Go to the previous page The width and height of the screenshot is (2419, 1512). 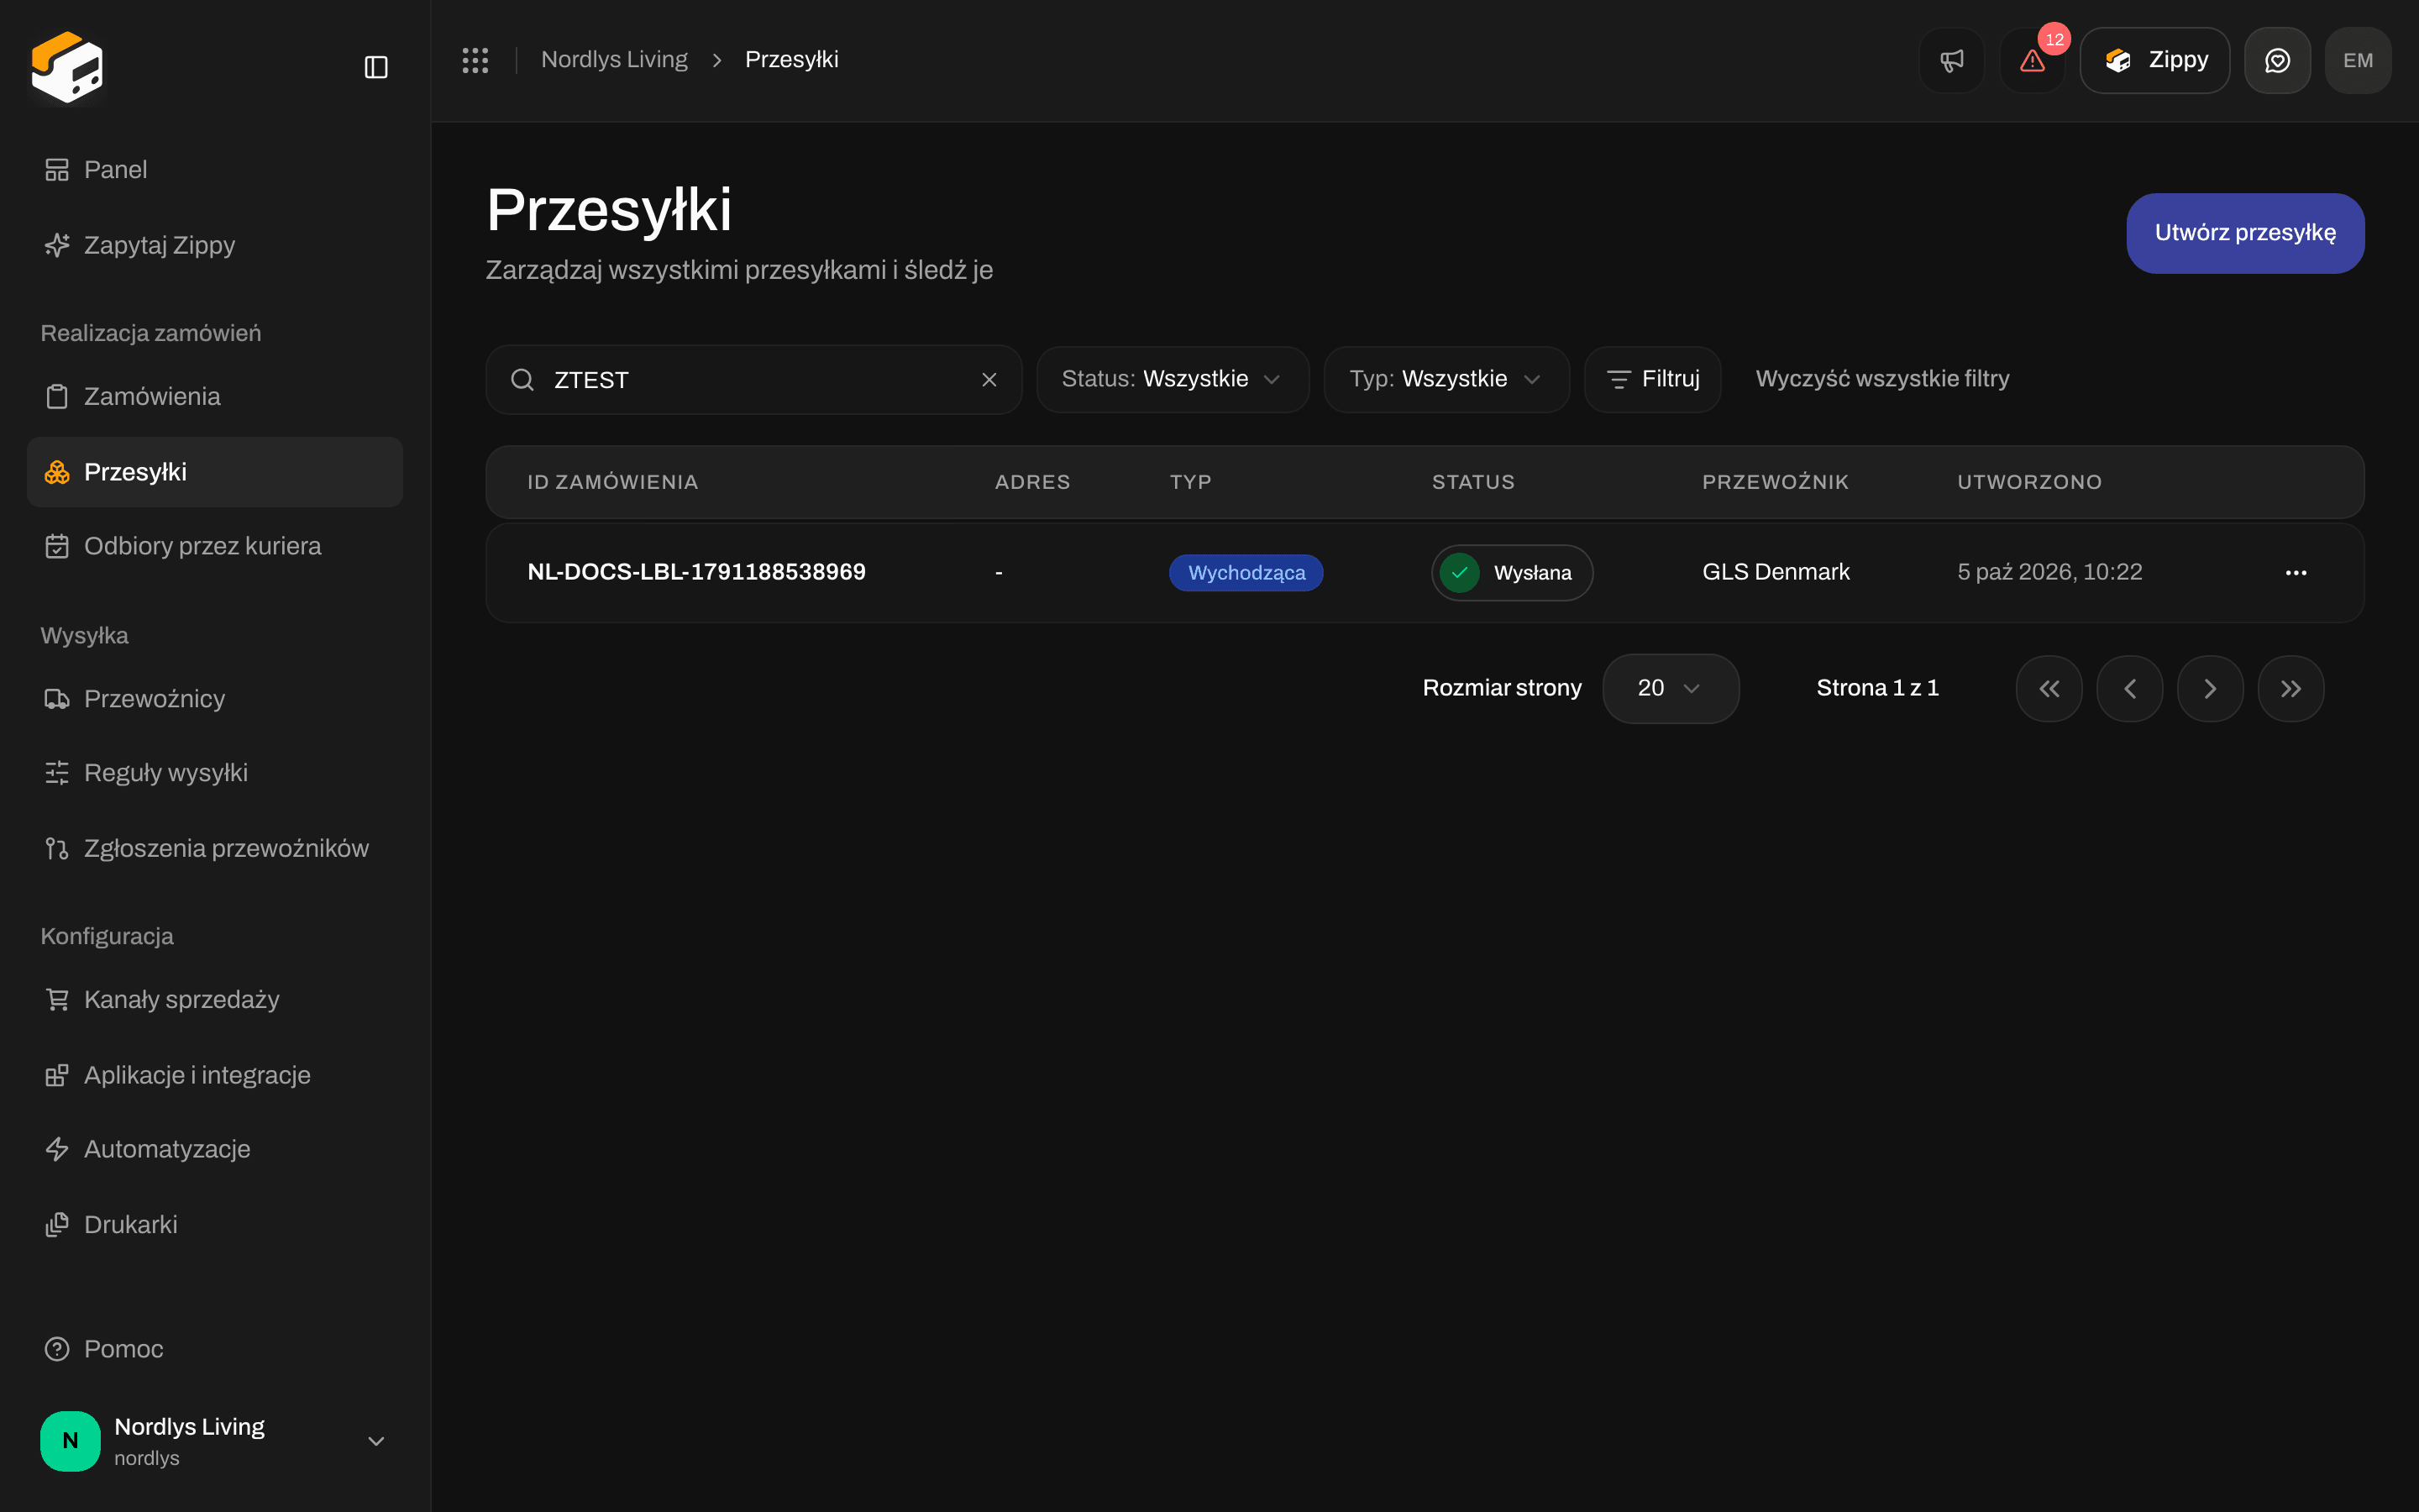pyautogui.click(x=2129, y=689)
